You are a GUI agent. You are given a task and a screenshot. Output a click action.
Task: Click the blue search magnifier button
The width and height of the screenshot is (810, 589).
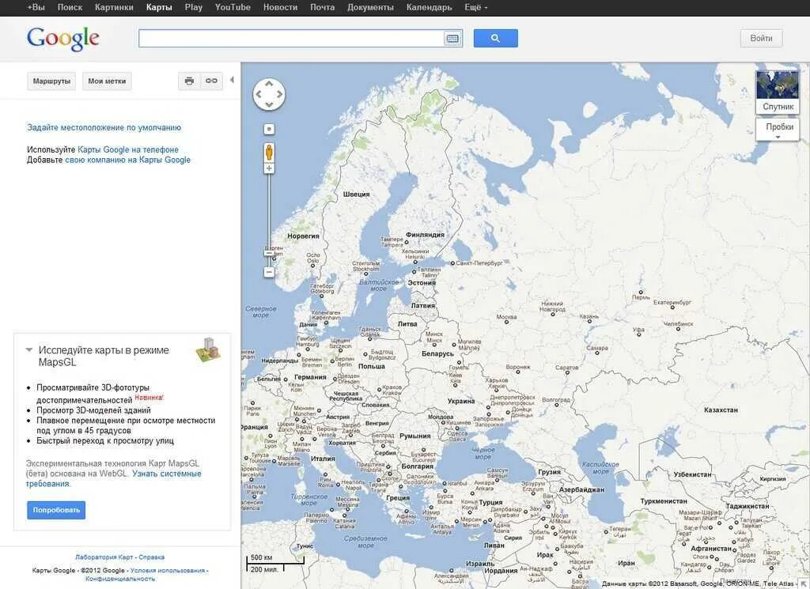coord(495,38)
